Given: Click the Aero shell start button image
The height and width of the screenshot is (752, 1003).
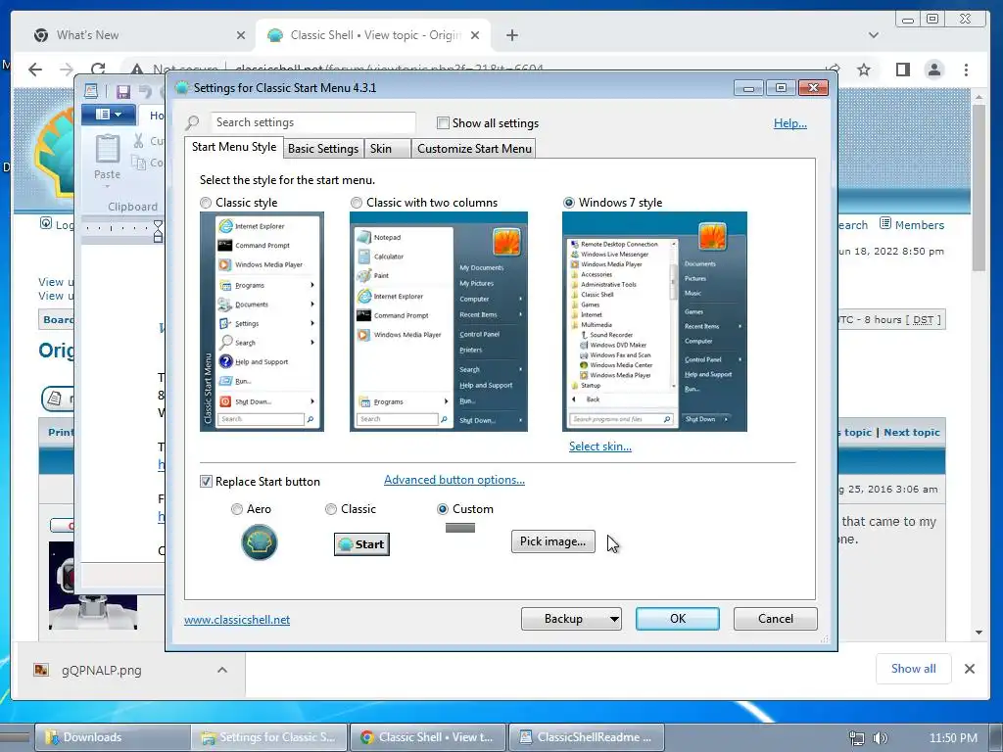Looking at the screenshot, I should point(259,542).
